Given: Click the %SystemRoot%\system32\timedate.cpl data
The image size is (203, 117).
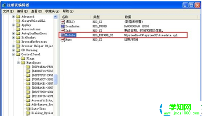Looking at the screenshot, I should coord(151,35).
